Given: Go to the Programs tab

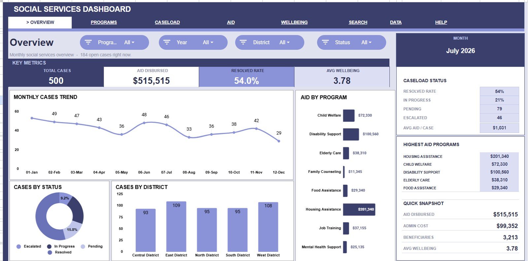Looking at the screenshot, I should pos(104,22).
